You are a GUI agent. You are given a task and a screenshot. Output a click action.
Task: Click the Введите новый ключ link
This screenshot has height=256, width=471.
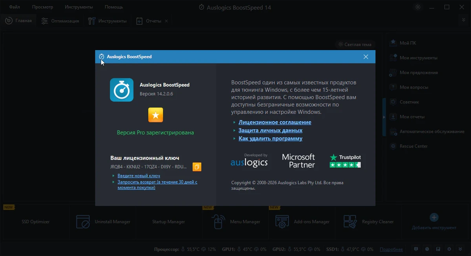coord(139,176)
